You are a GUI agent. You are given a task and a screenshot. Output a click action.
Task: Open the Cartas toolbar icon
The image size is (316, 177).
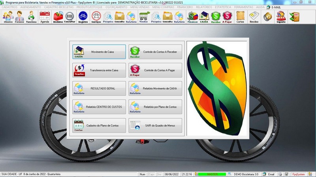240,17
